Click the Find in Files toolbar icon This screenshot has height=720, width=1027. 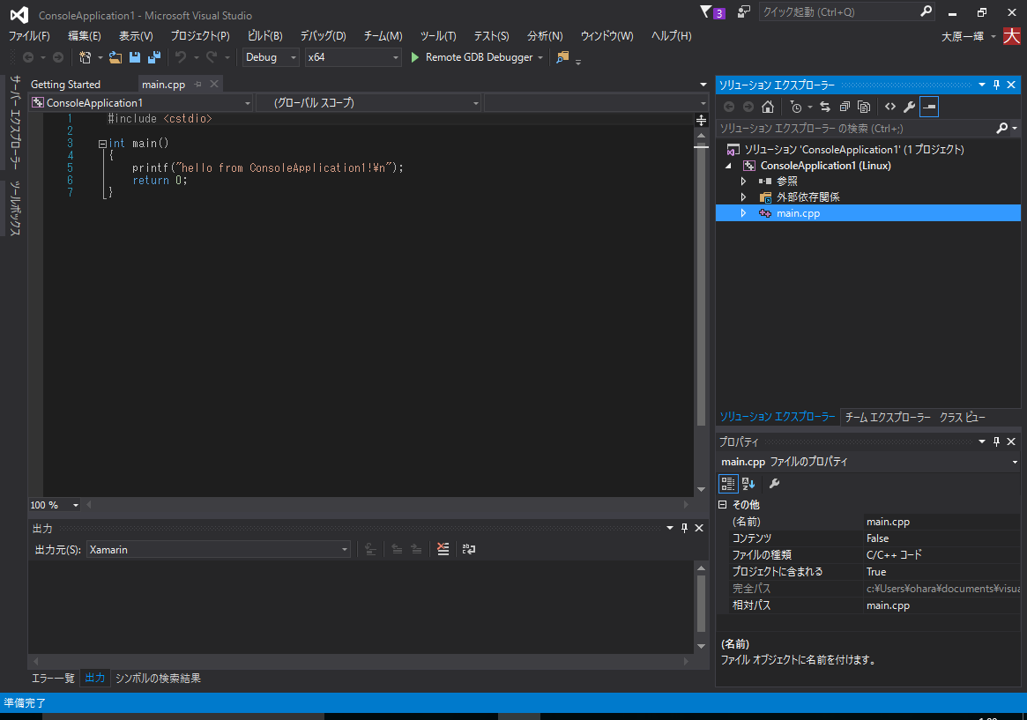562,57
